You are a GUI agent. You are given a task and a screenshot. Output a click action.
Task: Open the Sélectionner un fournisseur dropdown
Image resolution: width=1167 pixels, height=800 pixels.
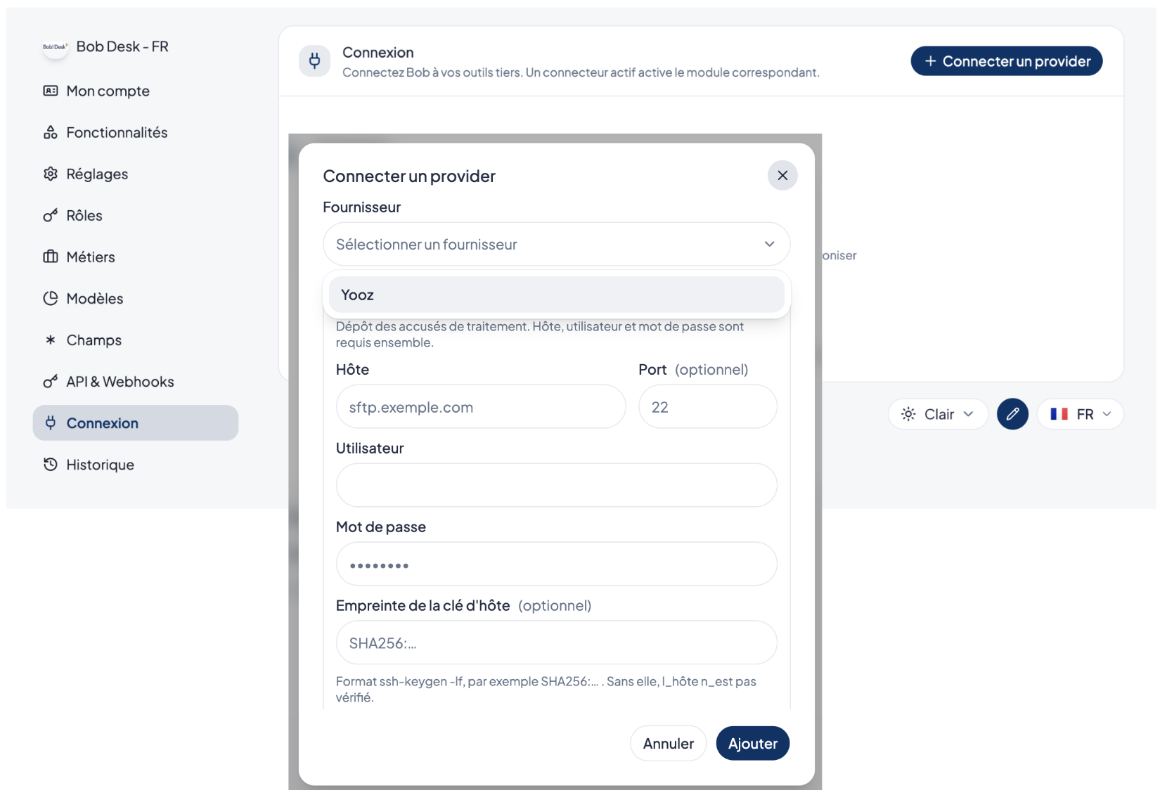(x=556, y=244)
